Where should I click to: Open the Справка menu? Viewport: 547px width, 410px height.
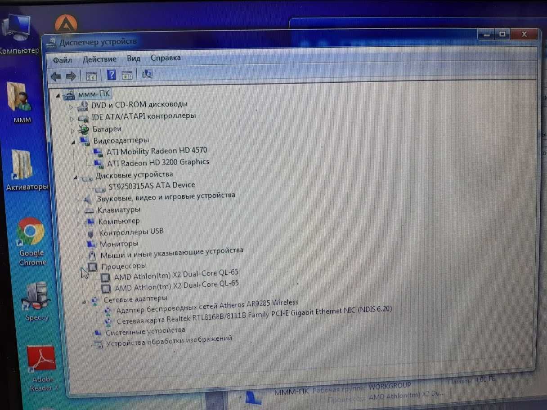pos(166,58)
